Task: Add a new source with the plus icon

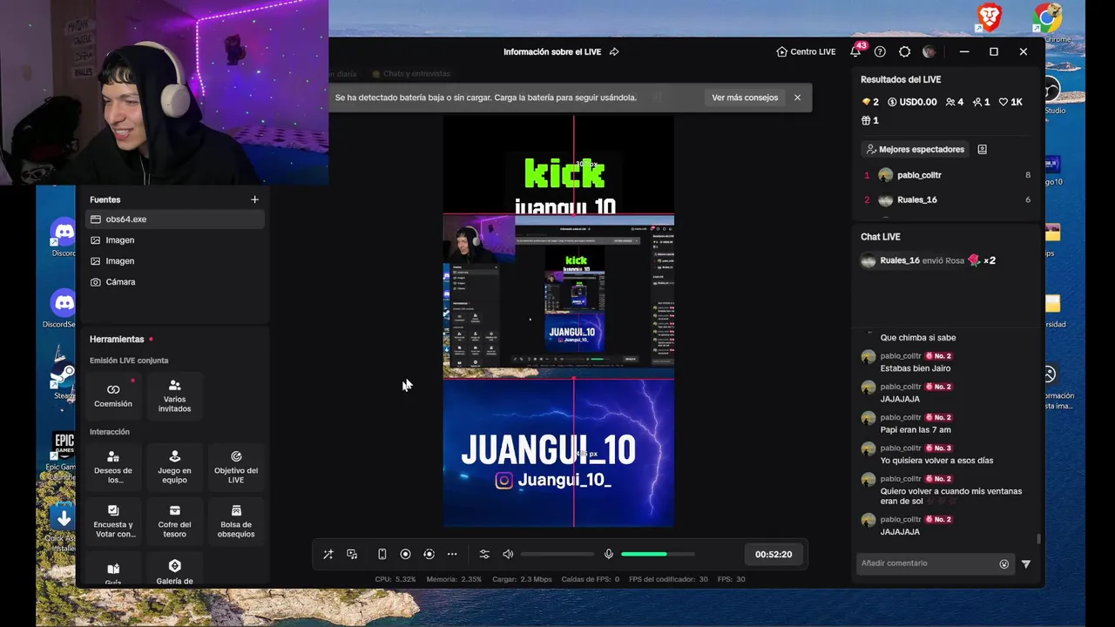Action: pos(254,199)
